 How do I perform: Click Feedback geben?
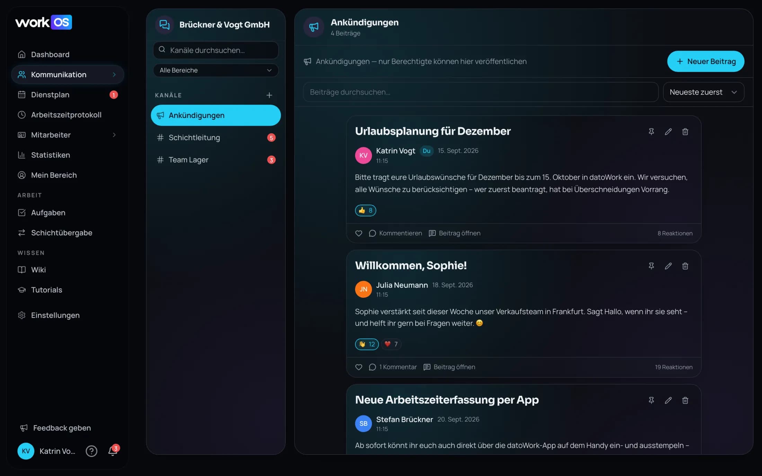55,428
